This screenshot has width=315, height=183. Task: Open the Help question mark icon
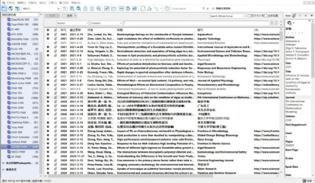167,8
